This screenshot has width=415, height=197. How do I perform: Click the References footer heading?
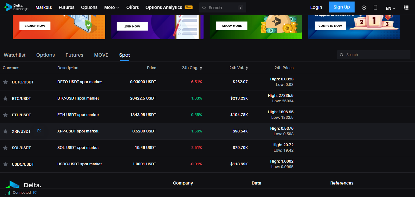click(x=342, y=183)
